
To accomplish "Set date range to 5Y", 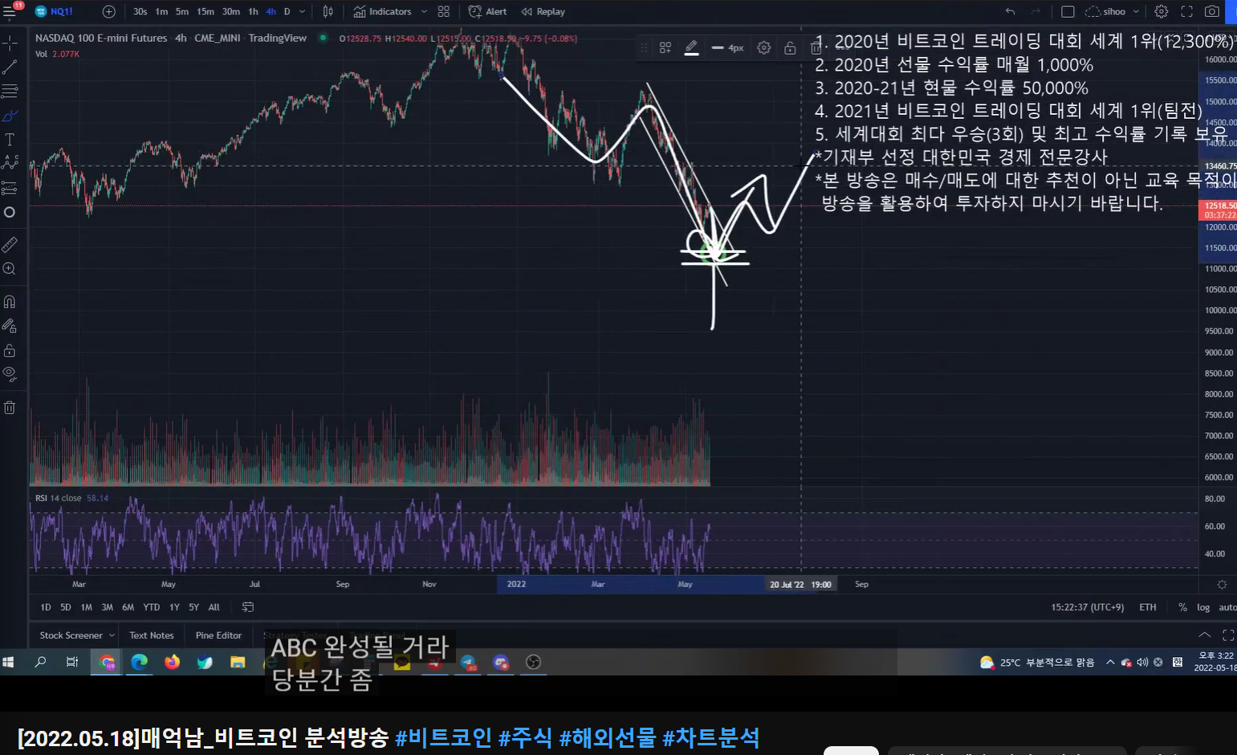I will click(194, 607).
